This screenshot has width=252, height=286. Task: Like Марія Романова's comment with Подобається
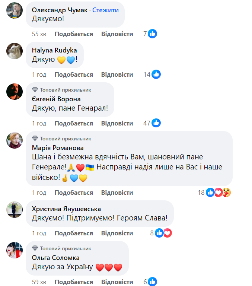click(x=74, y=193)
